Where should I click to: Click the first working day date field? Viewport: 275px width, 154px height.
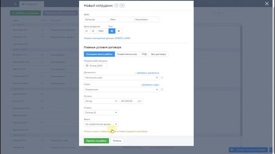95,66
